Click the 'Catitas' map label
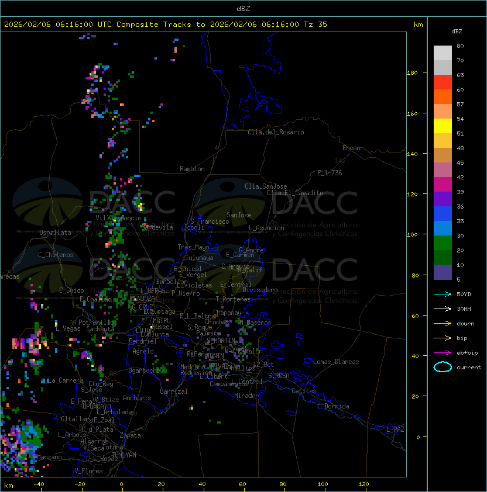This screenshot has width=487, height=492. (304, 391)
